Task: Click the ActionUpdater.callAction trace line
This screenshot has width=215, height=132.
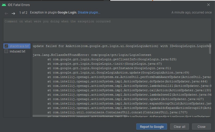Action: pyautogui.click(x=129, y=90)
